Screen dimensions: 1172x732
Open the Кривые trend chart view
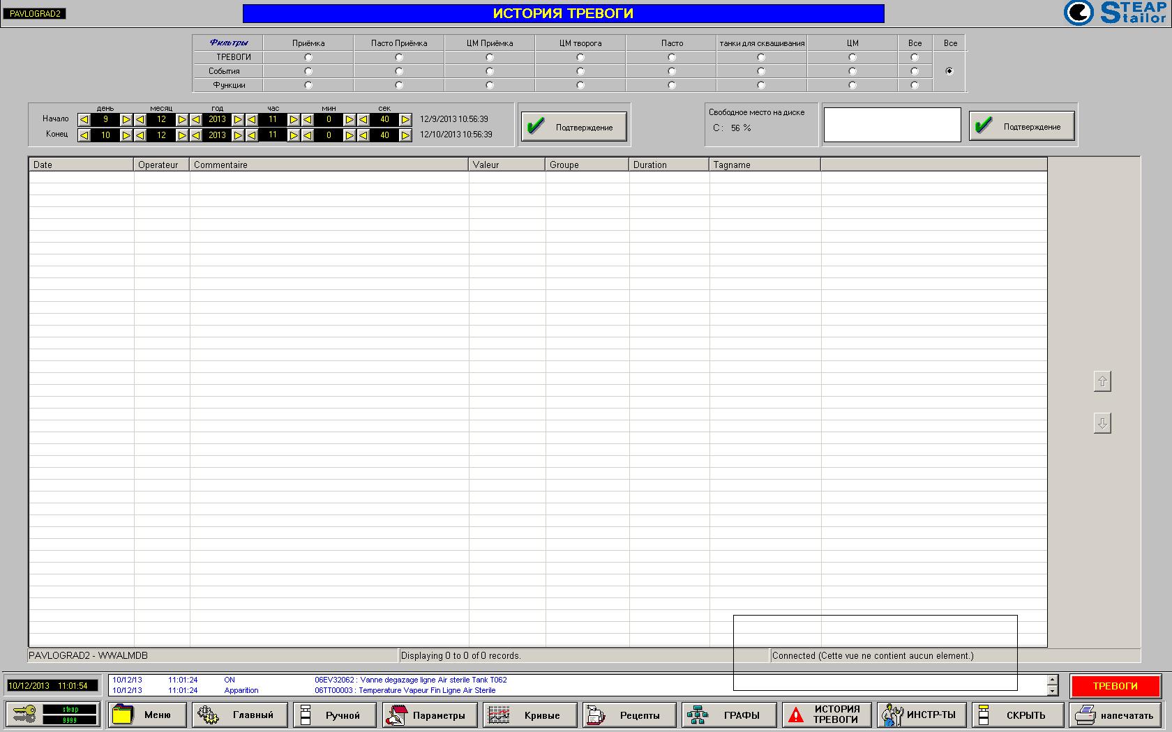click(530, 715)
